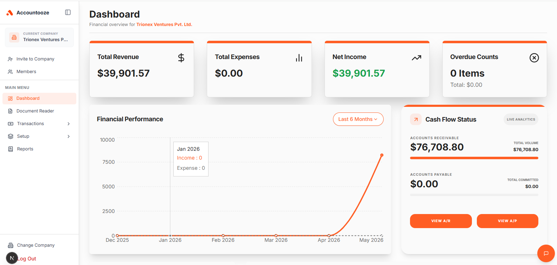The width and height of the screenshot is (557, 265).
Task: Expand the Setup submenu chevron
Action: pos(69,136)
